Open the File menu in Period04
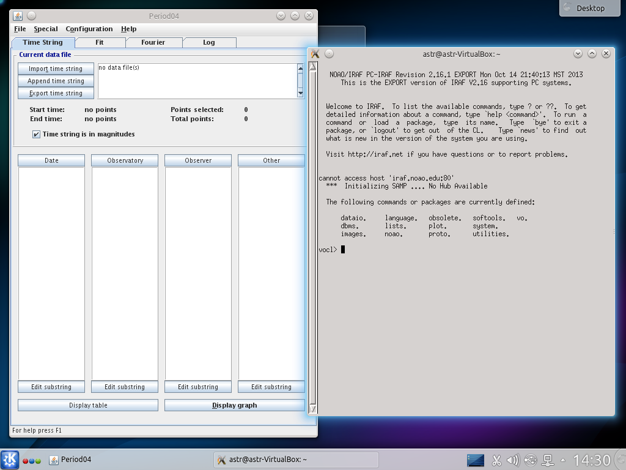The image size is (626, 470). (20, 29)
